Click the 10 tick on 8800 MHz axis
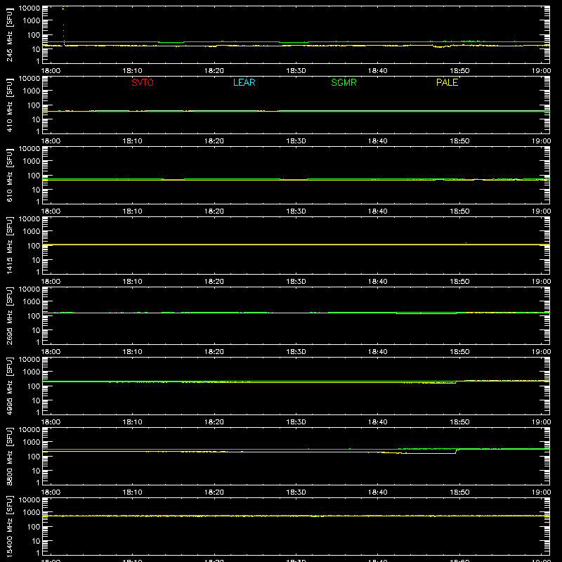The width and height of the screenshot is (562, 562). click(x=36, y=471)
